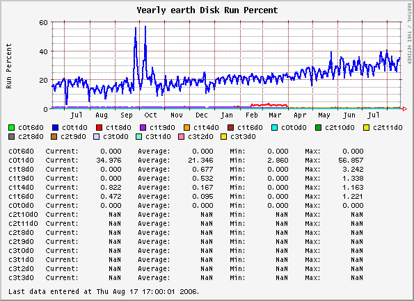Click the c3t0d0 row label in stats table
Image resolution: width=414 pixels, height=301 pixels.
pos(22,251)
